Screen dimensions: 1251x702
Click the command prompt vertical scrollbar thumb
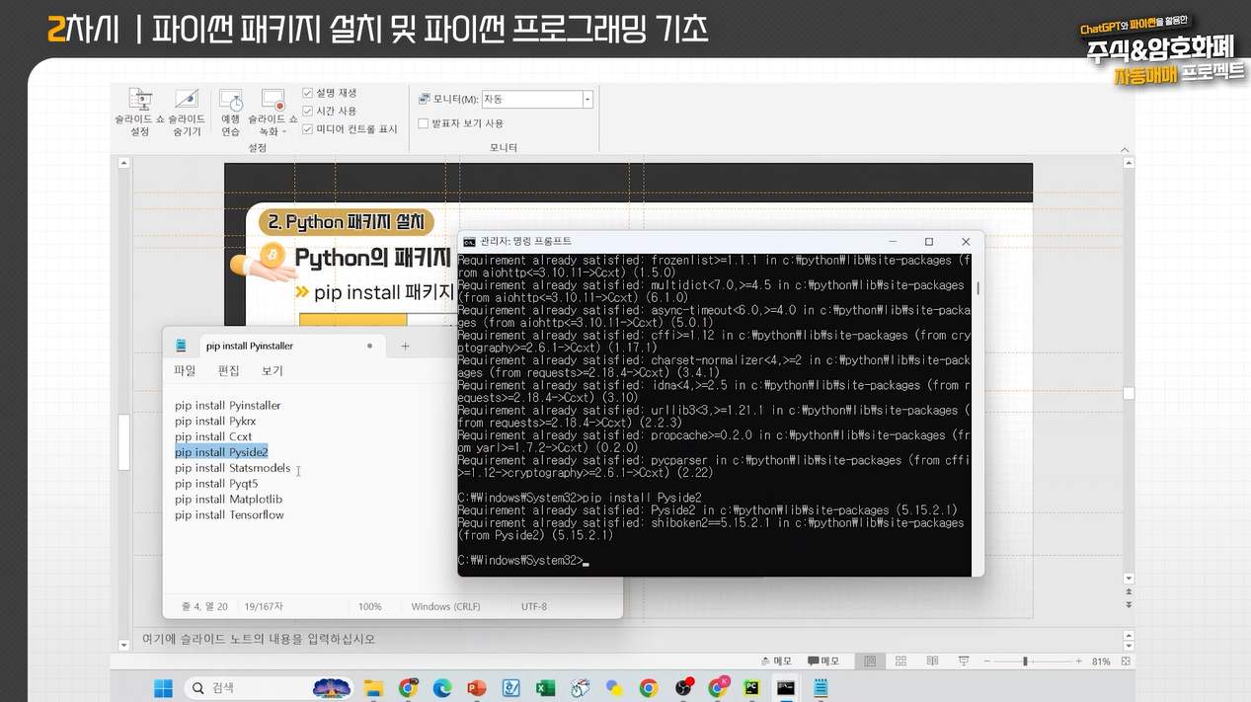(977, 288)
